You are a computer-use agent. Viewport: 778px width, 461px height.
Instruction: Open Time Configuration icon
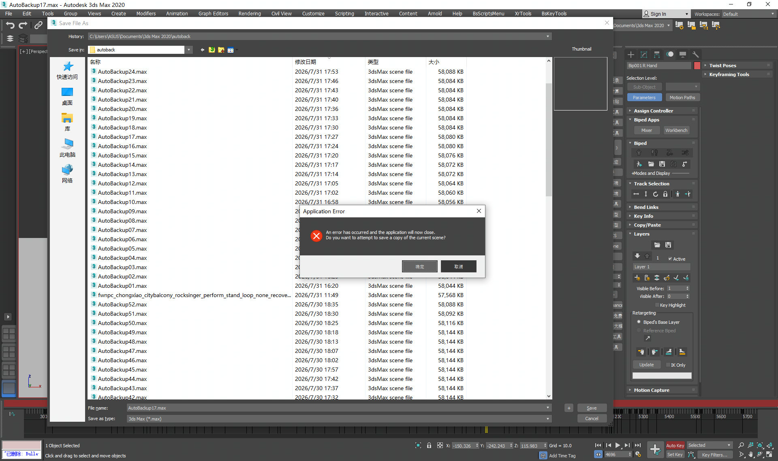tap(638, 455)
